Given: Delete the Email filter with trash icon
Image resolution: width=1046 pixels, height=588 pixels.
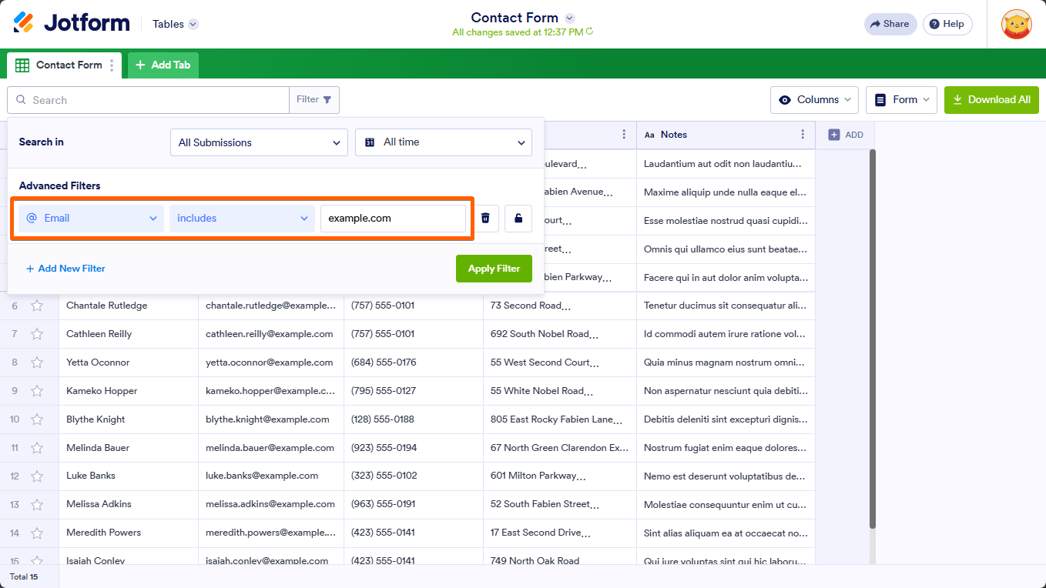Looking at the screenshot, I should pos(485,218).
